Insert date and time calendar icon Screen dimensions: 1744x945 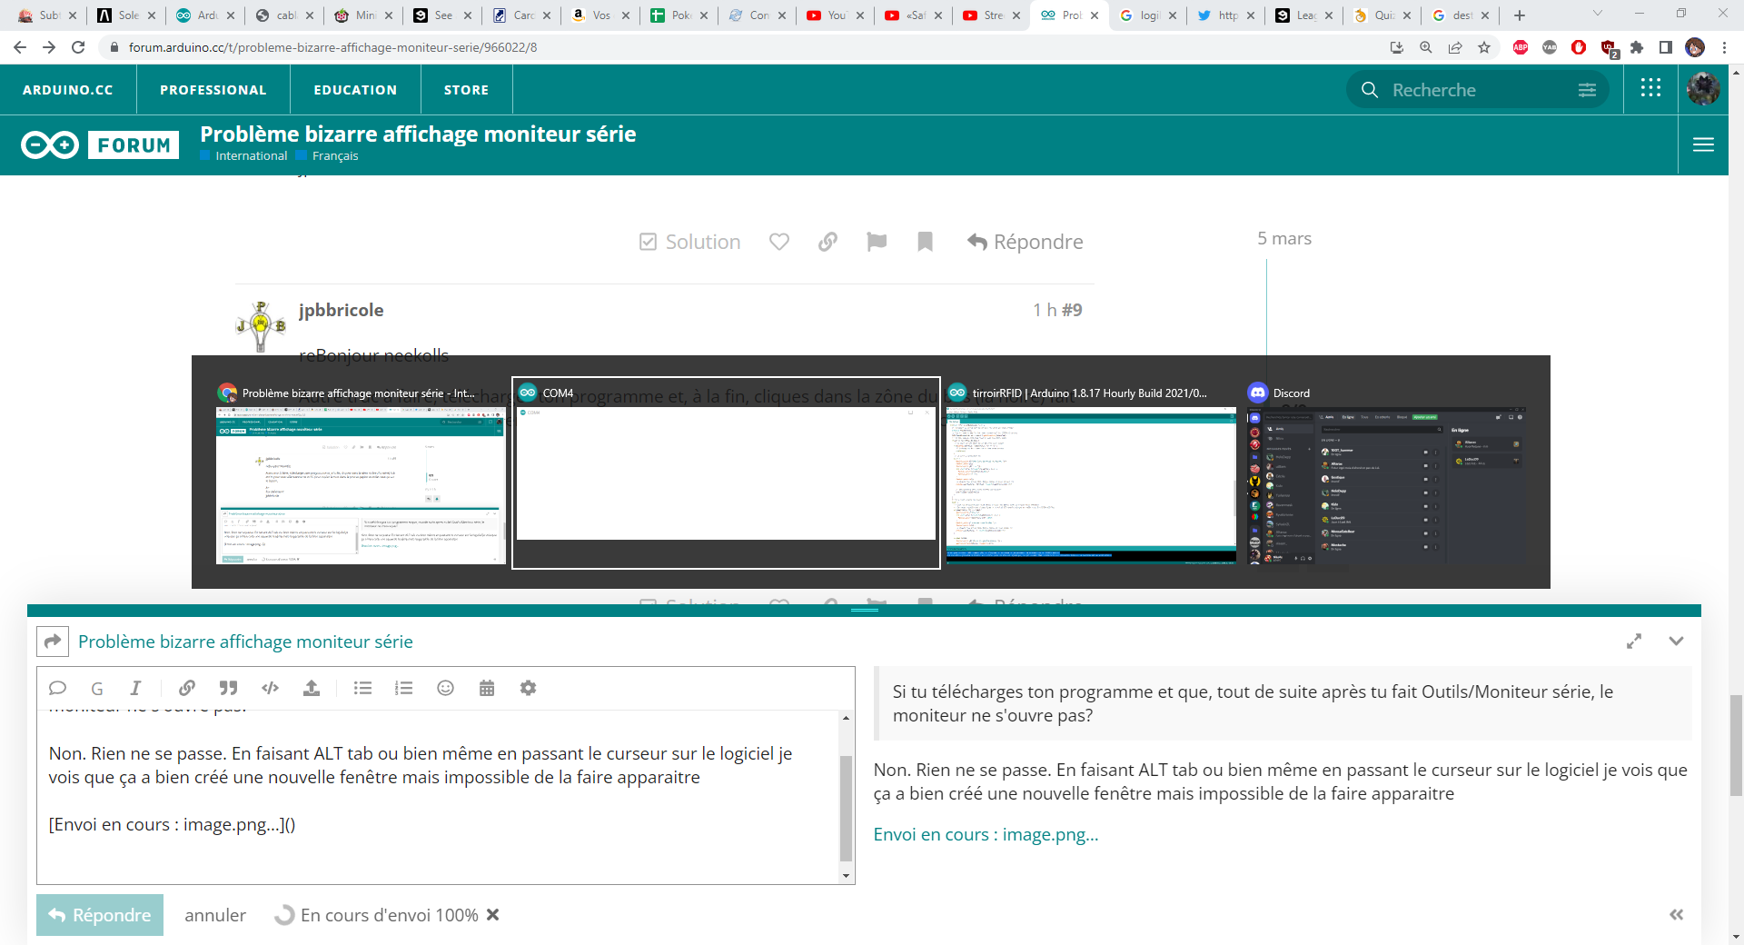click(x=487, y=688)
